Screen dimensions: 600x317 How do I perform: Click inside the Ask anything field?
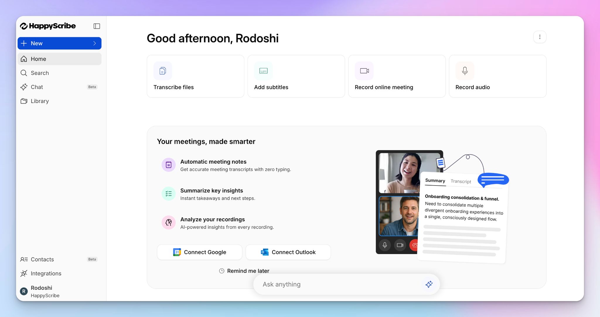click(x=337, y=284)
